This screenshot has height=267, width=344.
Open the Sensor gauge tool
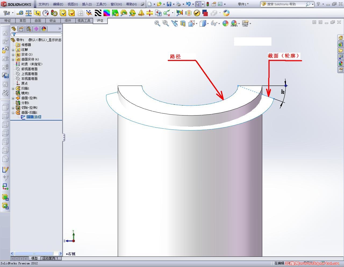coord(45,13)
